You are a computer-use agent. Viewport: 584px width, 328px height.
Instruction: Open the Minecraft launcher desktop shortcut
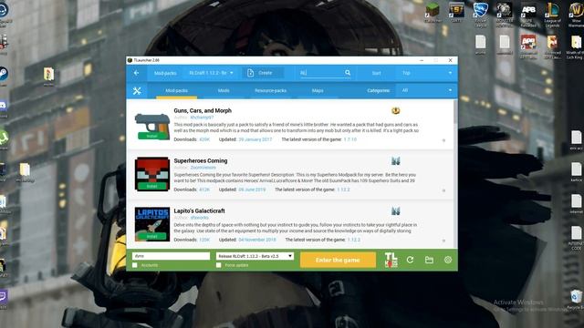tap(433, 12)
